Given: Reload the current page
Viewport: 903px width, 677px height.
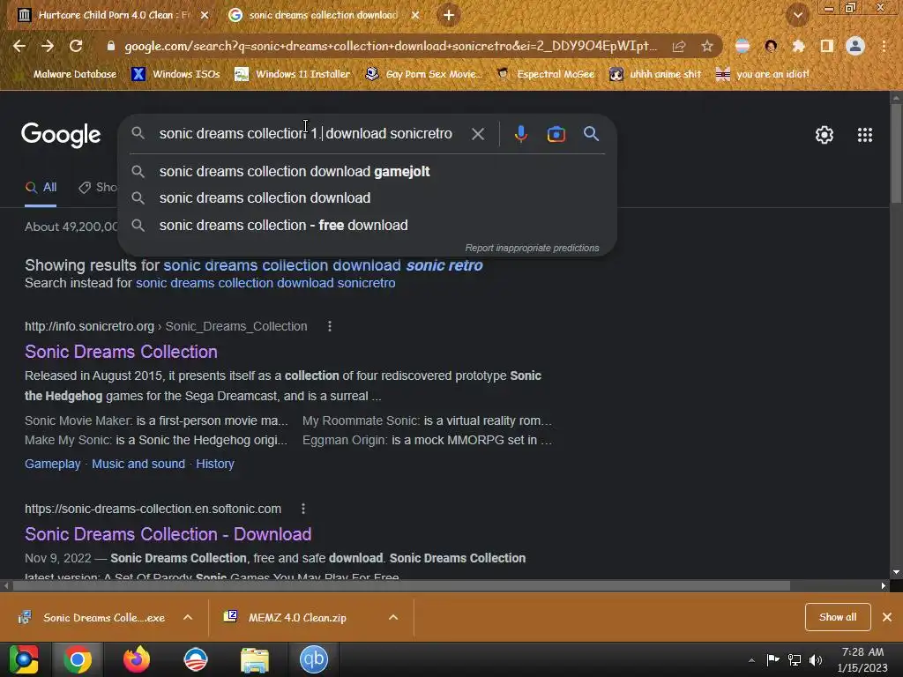Looking at the screenshot, I should pyautogui.click(x=76, y=46).
